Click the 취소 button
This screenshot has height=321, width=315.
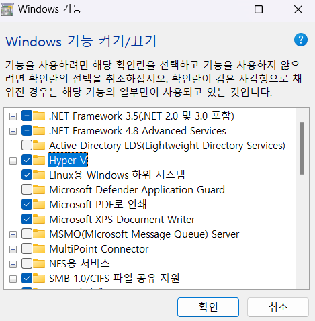click(x=278, y=307)
